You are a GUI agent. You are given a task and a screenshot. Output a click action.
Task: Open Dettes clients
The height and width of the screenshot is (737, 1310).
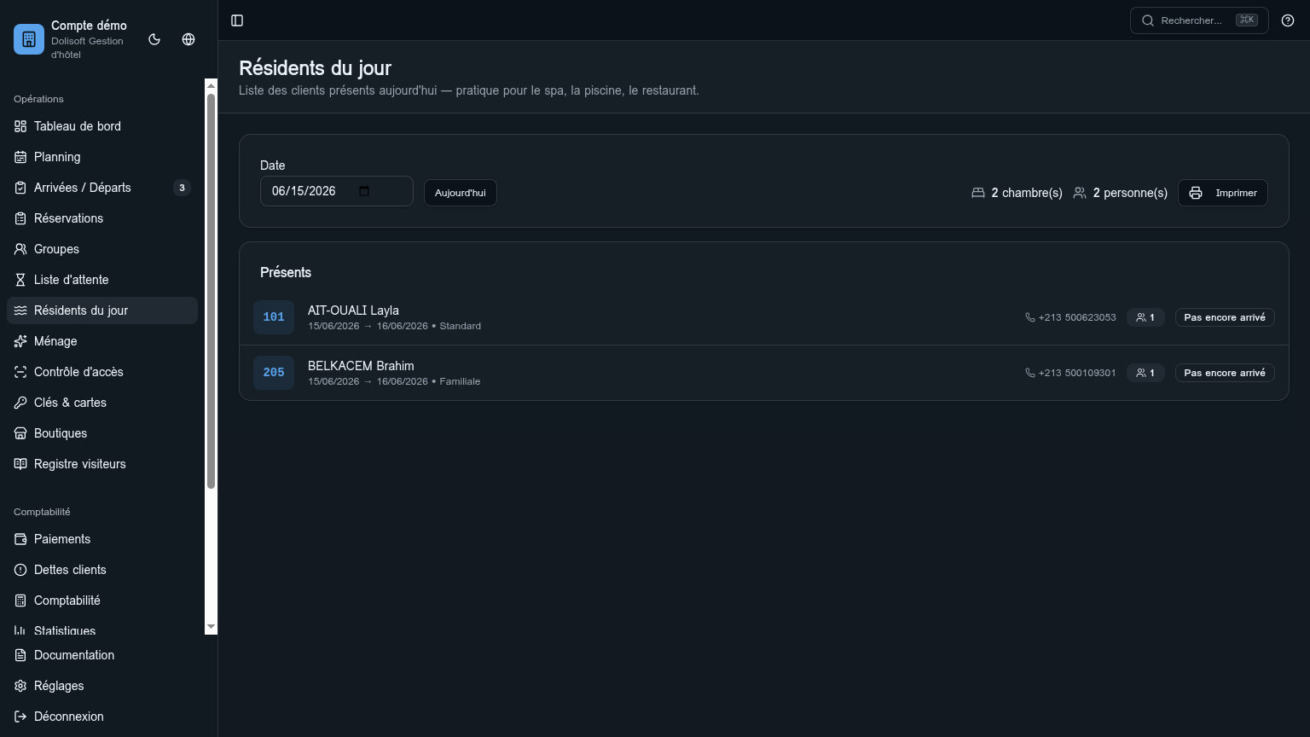(102, 570)
